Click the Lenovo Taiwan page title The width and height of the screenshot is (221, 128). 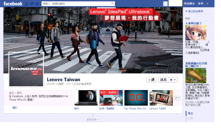(x=64, y=80)
